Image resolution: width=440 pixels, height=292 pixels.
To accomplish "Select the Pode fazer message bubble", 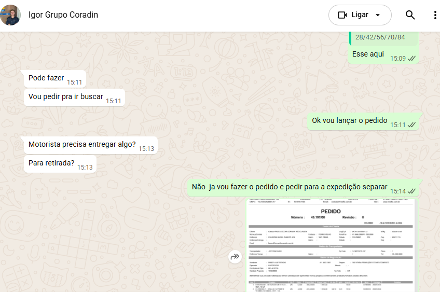I will tap(55, 78).
